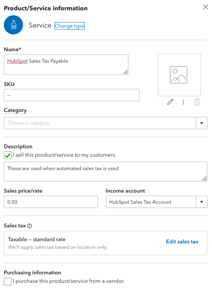The image size is (212, 295).
Task: Click the Choose a category field
Action: (100, 123)
